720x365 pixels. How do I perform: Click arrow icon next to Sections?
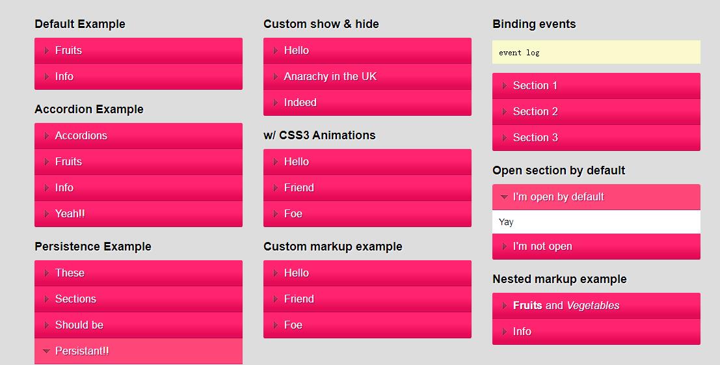click(x=46, y=299)
